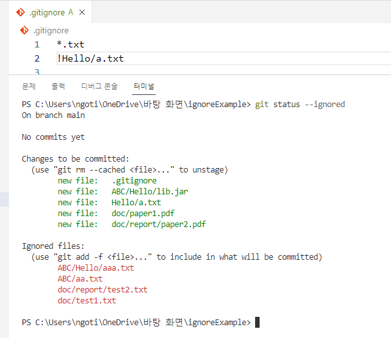391x338 pixels.
Task: Open the 출력 (Output) panel tab
Action: pyautogui.click(x=58, y=87)
